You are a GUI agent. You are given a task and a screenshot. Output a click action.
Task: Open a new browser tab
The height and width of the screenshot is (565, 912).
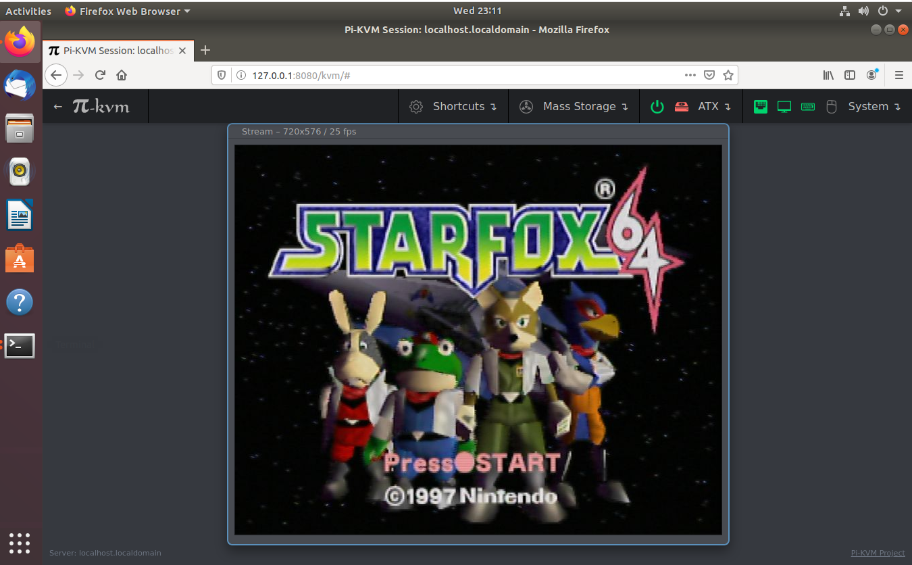pos(206,51)
